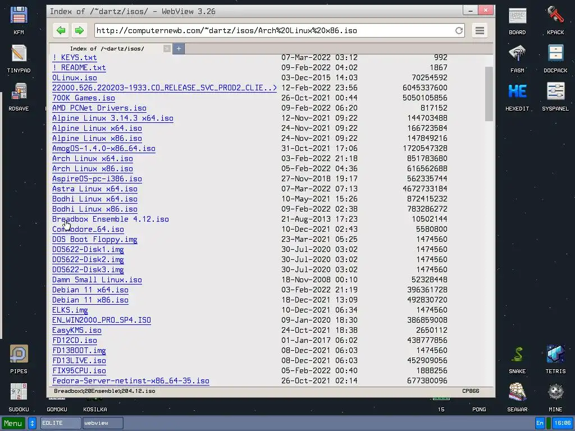Screen dimensions: 575x431
Task: Open Arch Linux x64.iso link
Action: pos(93,159)
